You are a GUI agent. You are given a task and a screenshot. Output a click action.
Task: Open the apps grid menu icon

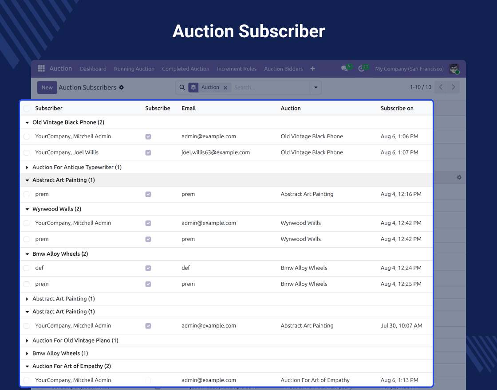coord(41,68)
